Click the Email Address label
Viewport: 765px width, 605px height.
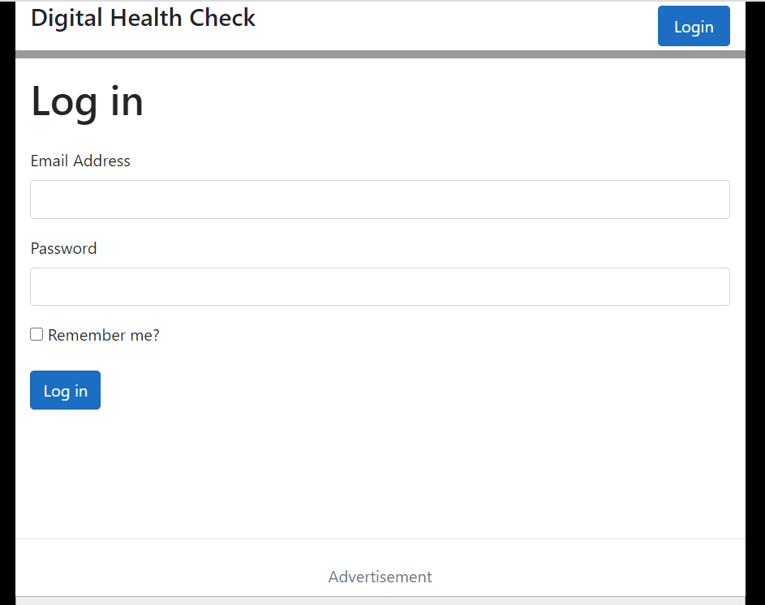(x=80, y=161)
